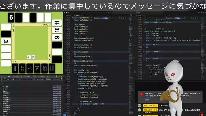The image size is (206, 116).
Task: Toggle match case in right find widget
Action: [x=176, y=18]
